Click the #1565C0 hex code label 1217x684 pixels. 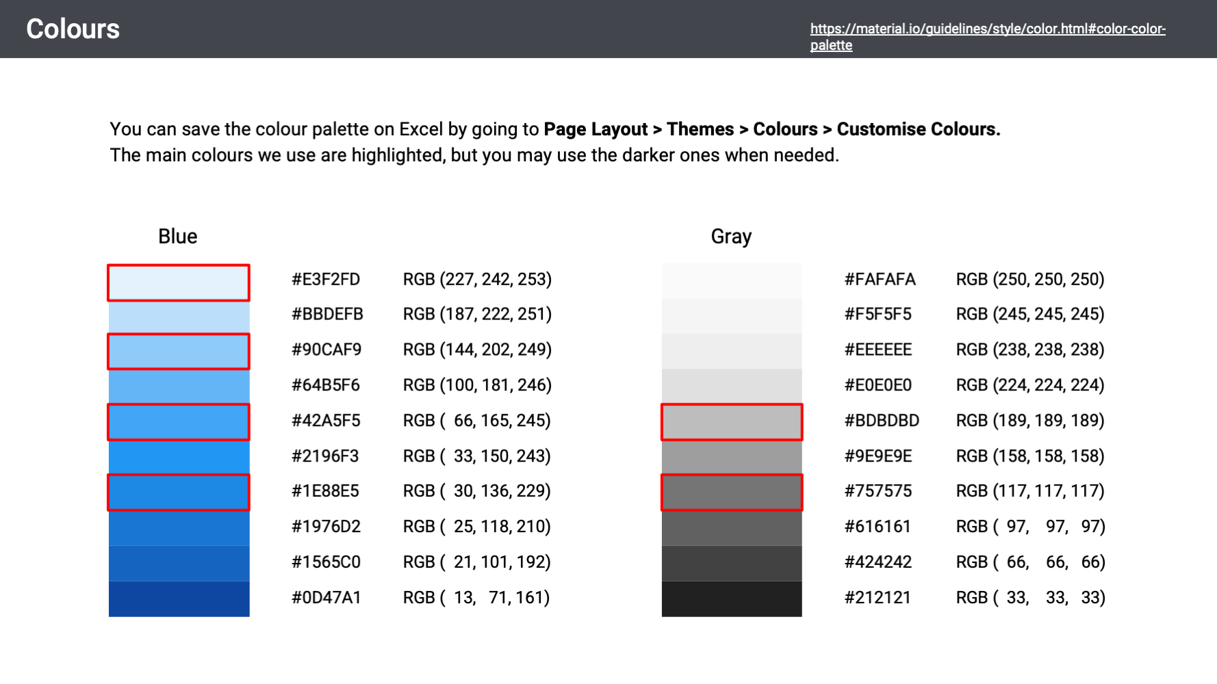tap(326, 562)
